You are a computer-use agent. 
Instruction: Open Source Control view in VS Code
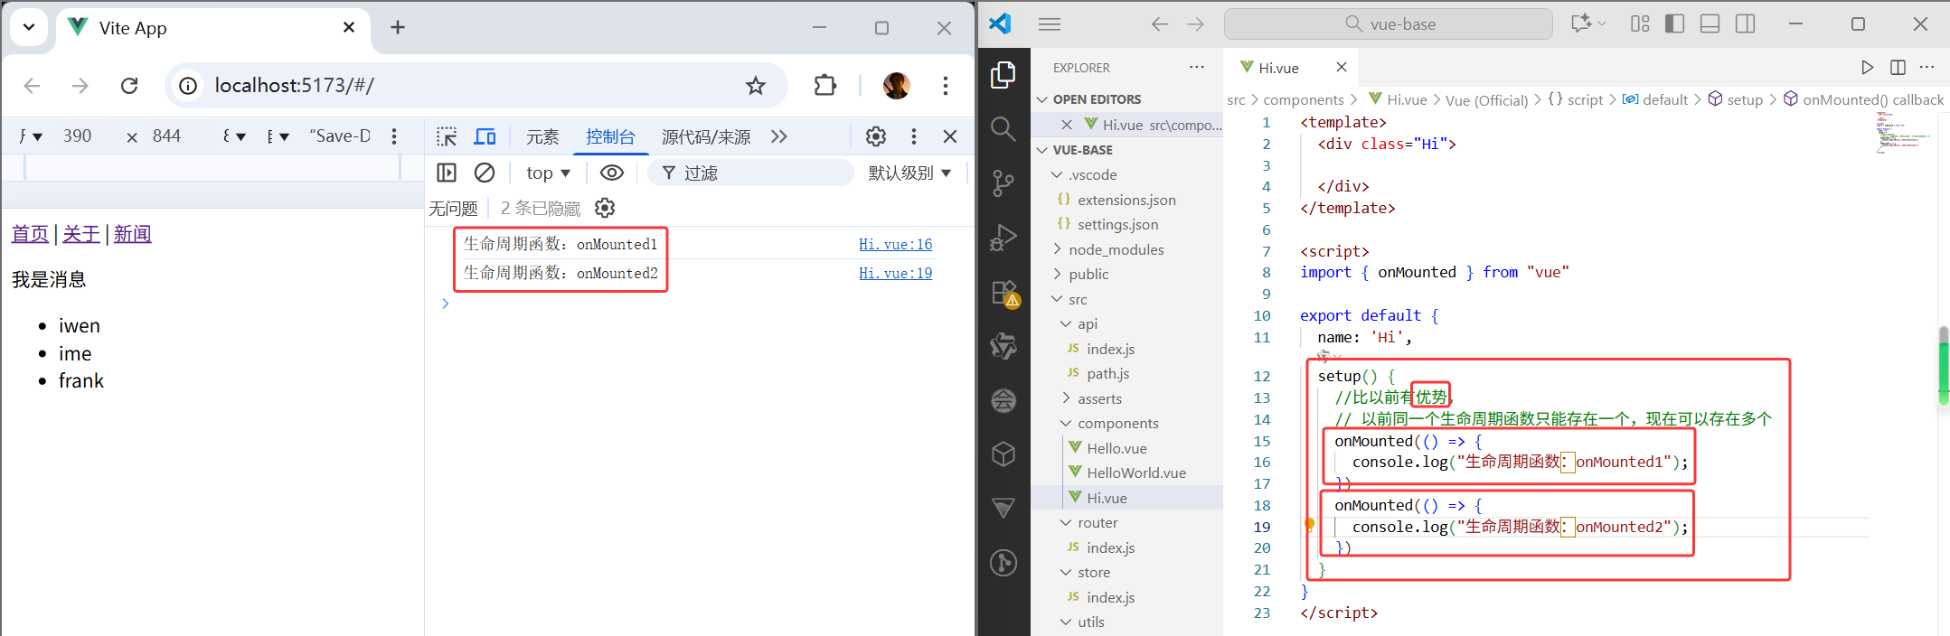click(x=1003, y=183)
